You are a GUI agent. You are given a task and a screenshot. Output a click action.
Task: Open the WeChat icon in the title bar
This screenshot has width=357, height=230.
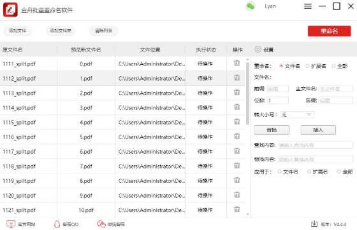click(251, 6)
